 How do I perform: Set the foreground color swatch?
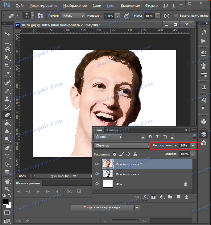(6, 202)
